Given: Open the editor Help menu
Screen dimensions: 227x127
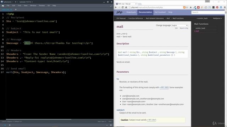Looking at the screenshot, I should (54, 6).
